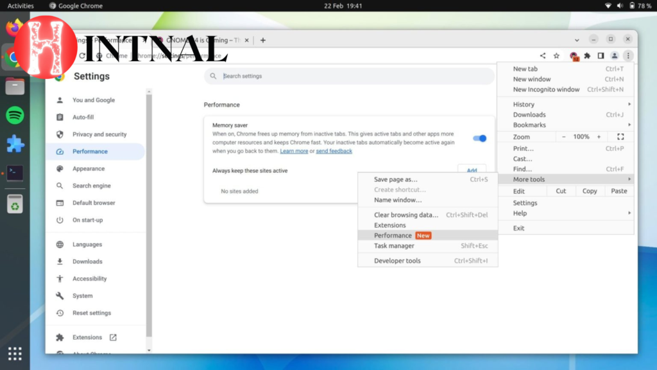Turn off the Memory saver toggle
The height and width of the screenshot is (370, 657).
point(479,138)
